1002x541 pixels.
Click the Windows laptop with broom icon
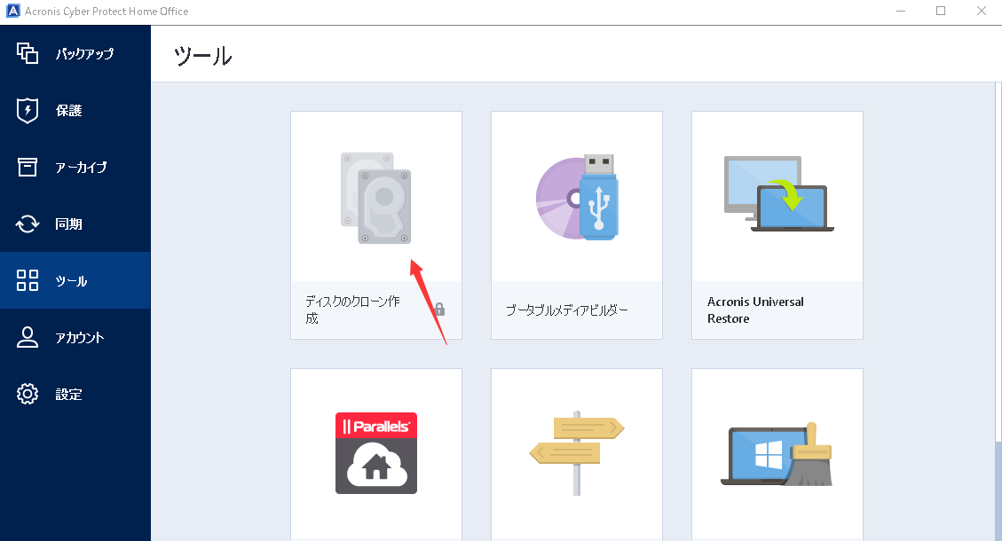point(777,454)
